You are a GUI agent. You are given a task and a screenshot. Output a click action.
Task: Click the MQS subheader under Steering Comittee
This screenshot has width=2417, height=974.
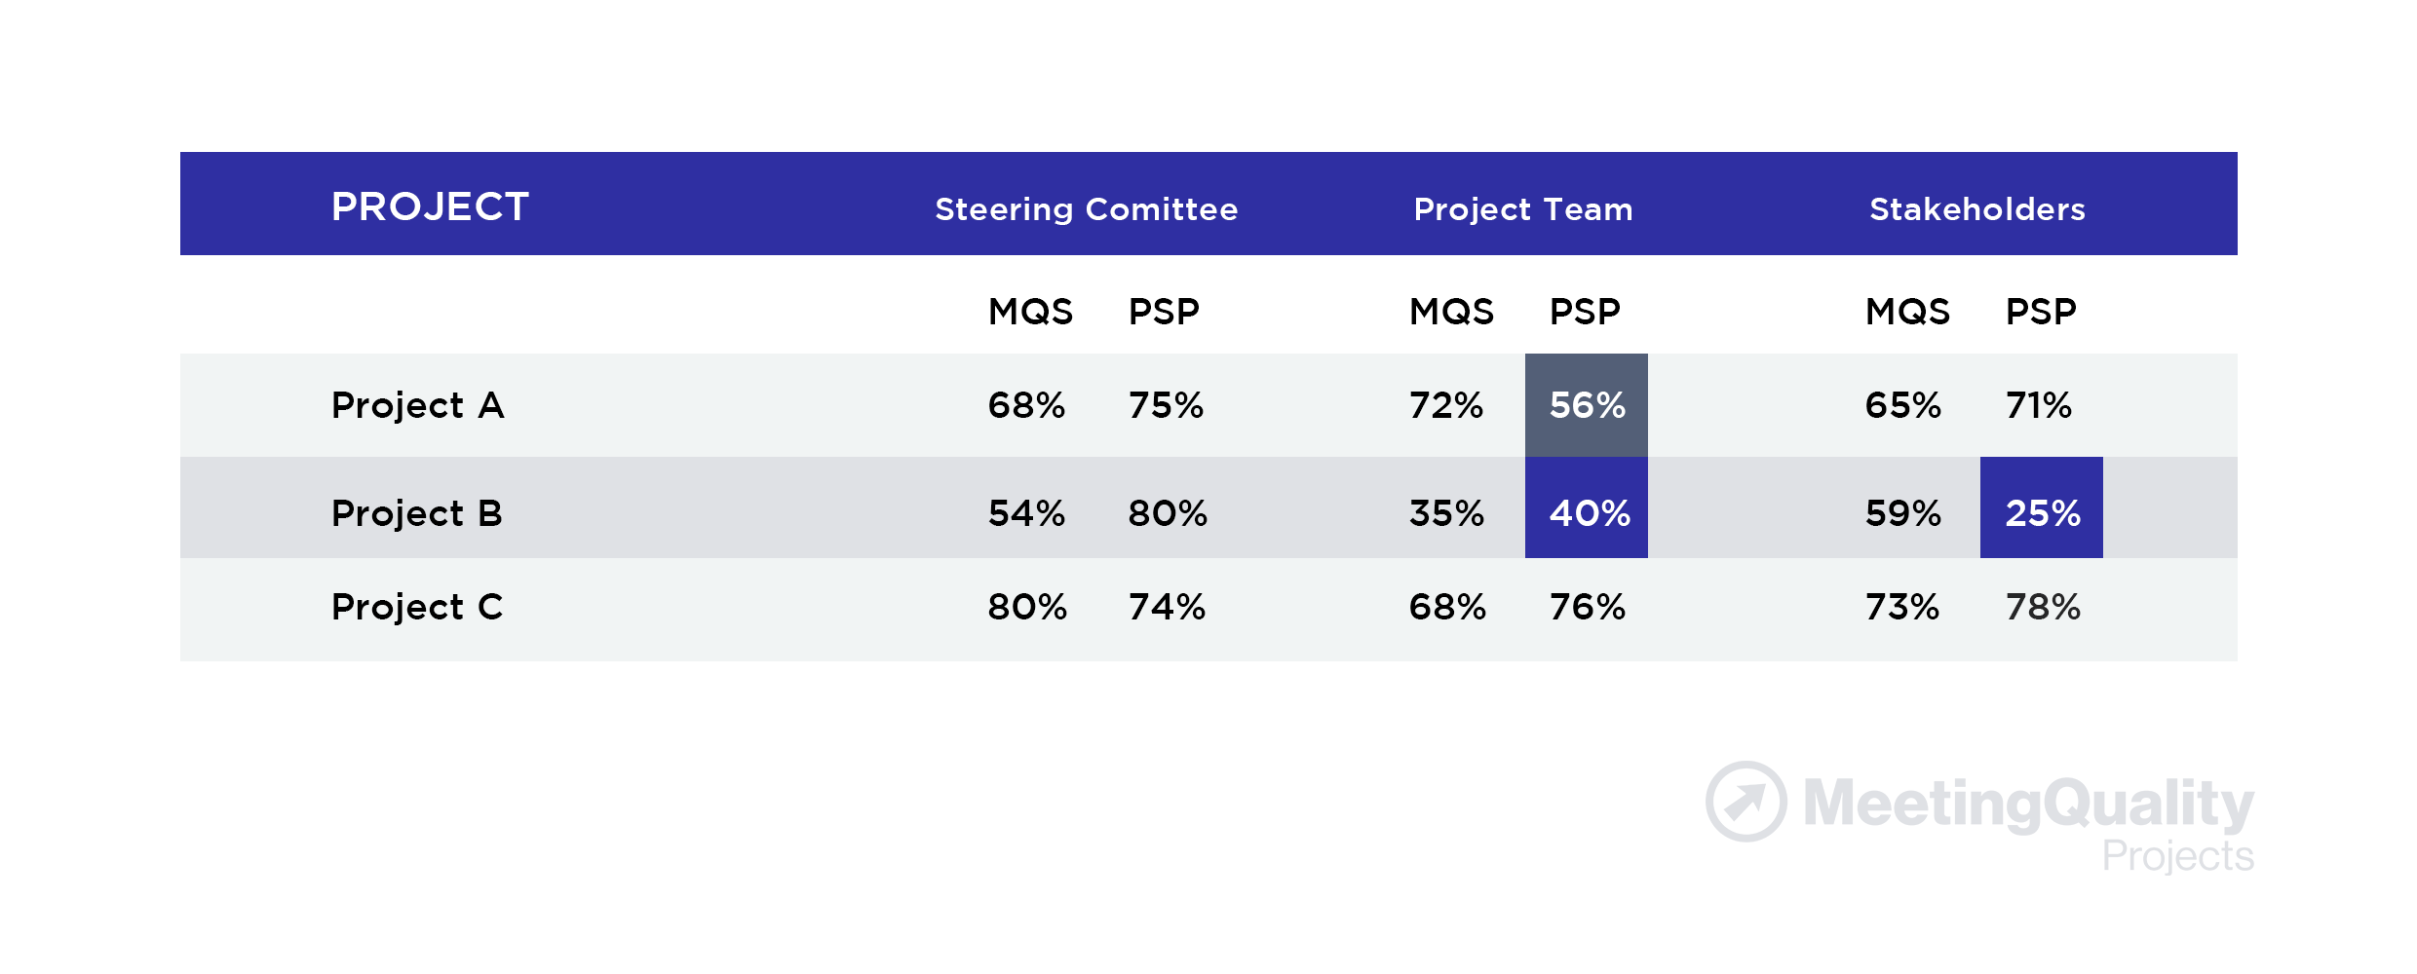click(1030, 312)
